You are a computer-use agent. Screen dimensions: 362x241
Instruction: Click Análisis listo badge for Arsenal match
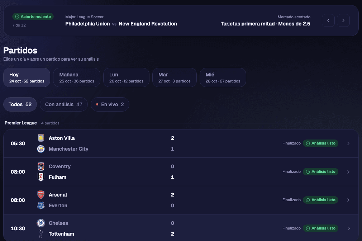click(x=320, y=200)
